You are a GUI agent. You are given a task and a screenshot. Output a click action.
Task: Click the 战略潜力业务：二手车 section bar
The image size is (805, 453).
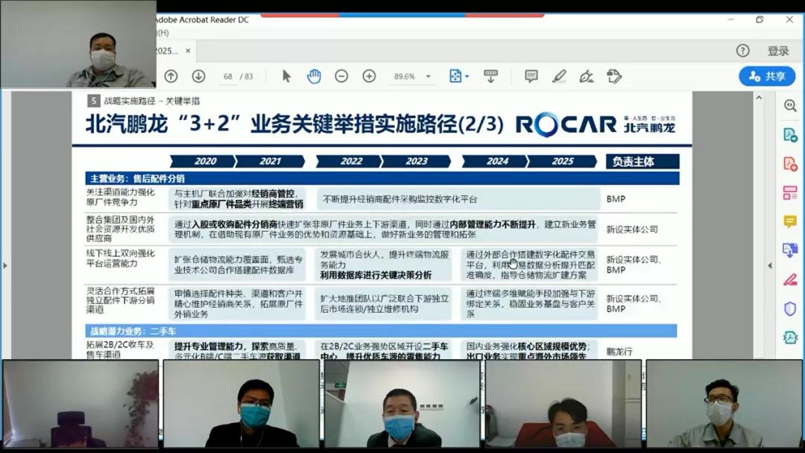[381, 331]
